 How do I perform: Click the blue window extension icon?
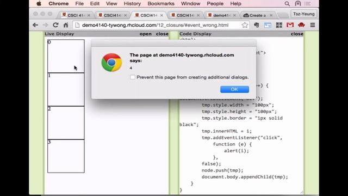tap(268, 25)
